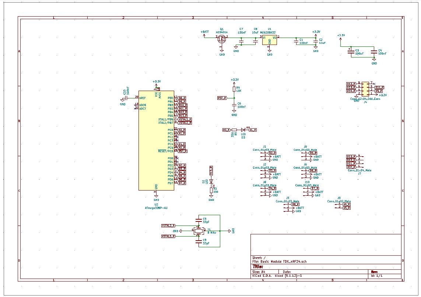Click the RST_R label near R4

point(222,98)
